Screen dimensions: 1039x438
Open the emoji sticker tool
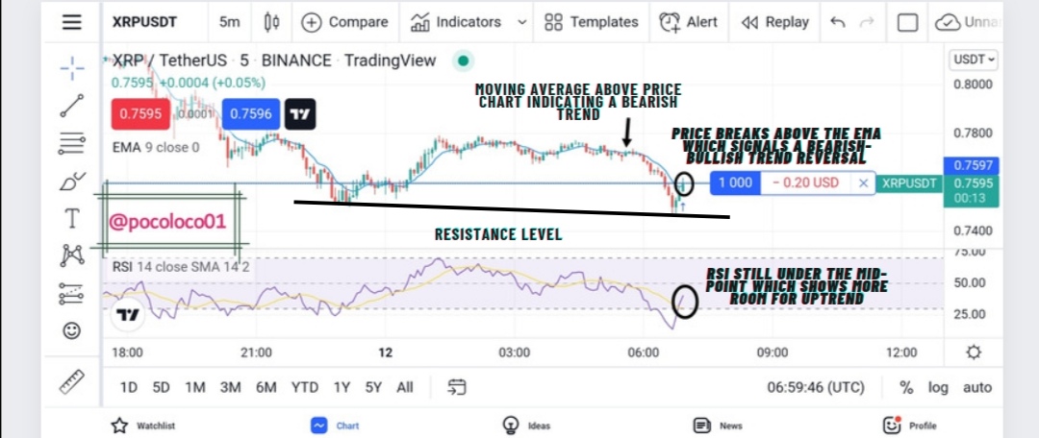click(x=71, y=330)
